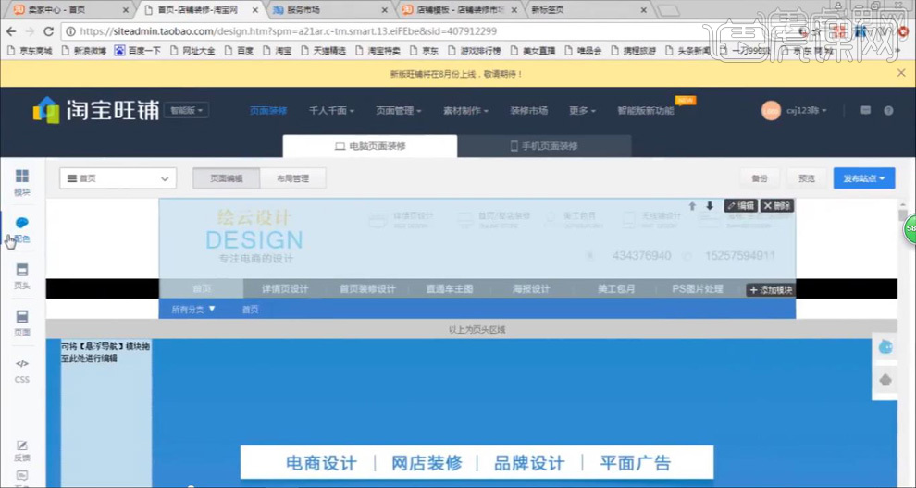Open the 百度一下 paw bookmark

(x=137, y=51)
